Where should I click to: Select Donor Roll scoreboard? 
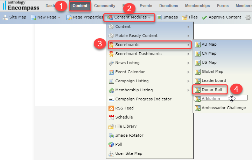[211, 90]
